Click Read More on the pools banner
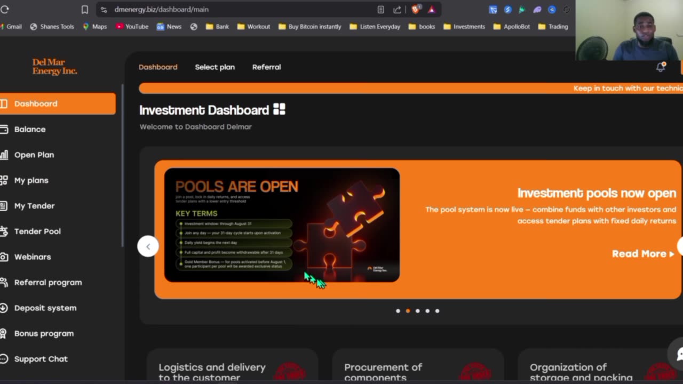The height and width of the screenshot is (384, 683). pyautogui.click(x=643, y=254)
